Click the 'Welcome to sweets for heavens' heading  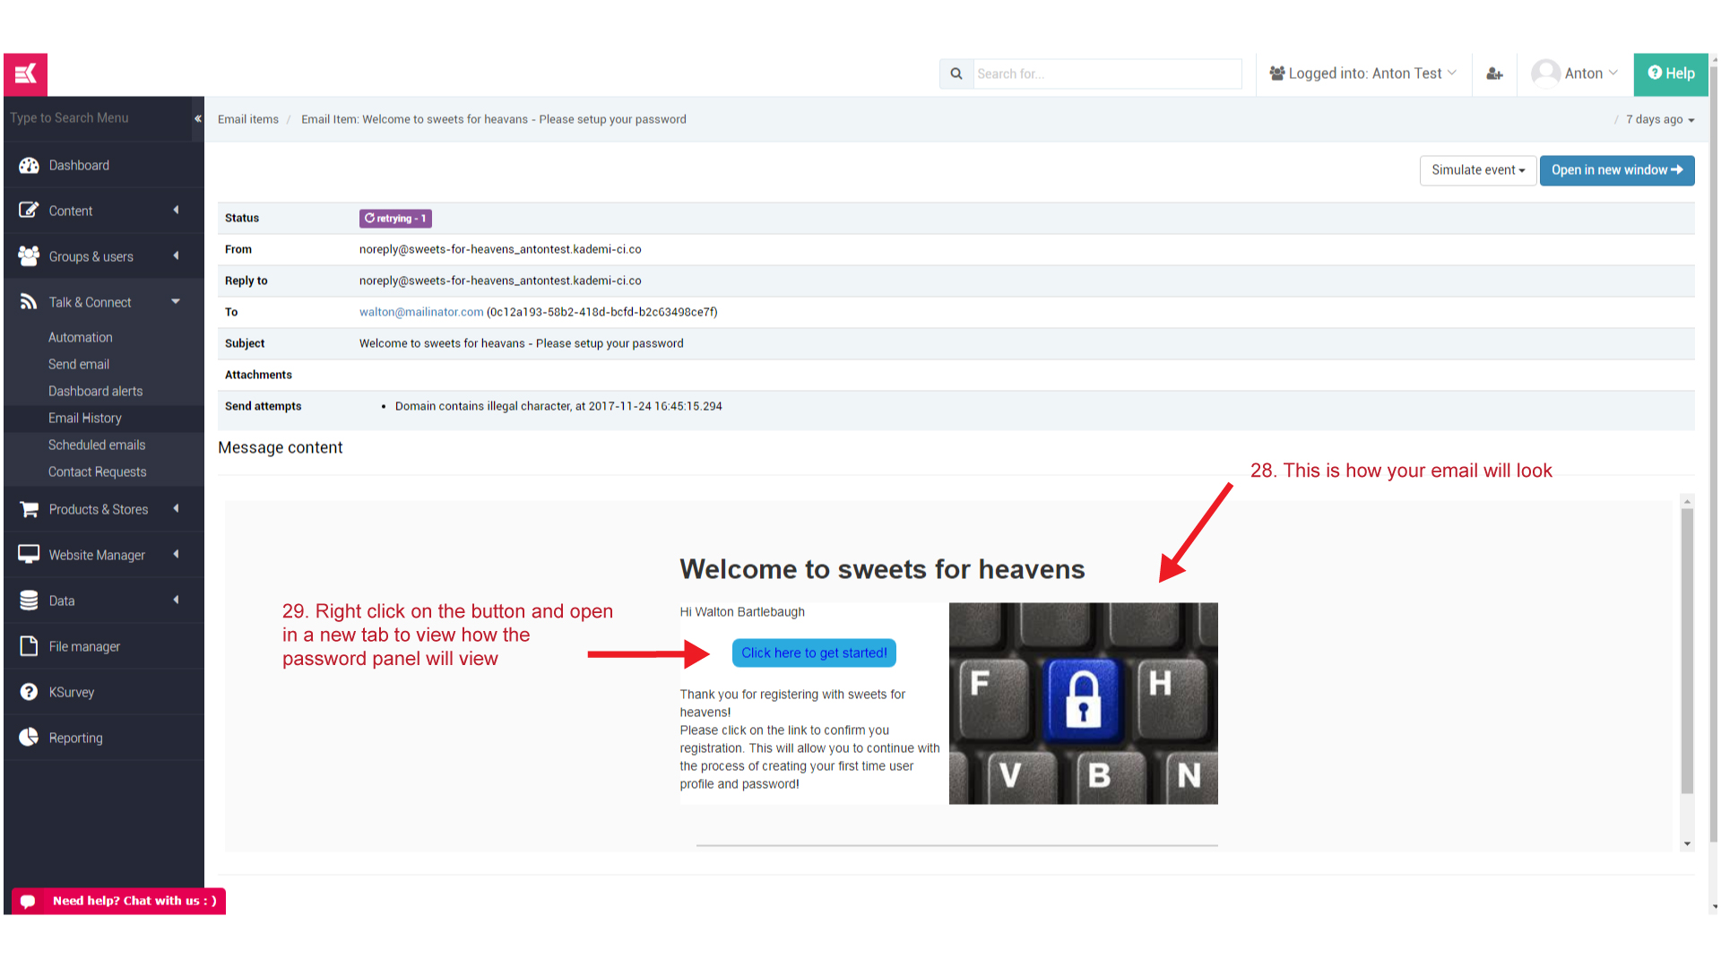(x=882, y=569)
